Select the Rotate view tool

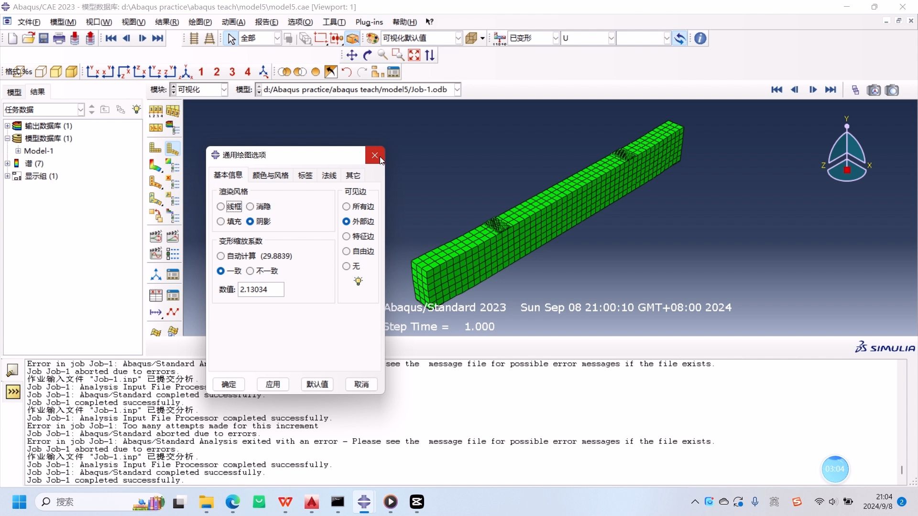click(x=367, y=55)
